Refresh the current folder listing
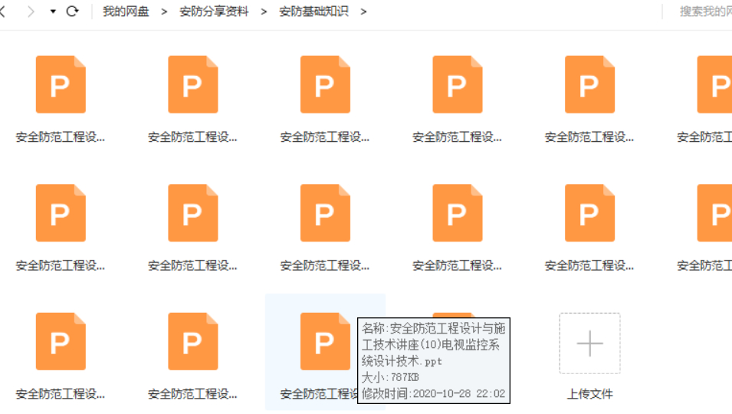 point(72,11)
